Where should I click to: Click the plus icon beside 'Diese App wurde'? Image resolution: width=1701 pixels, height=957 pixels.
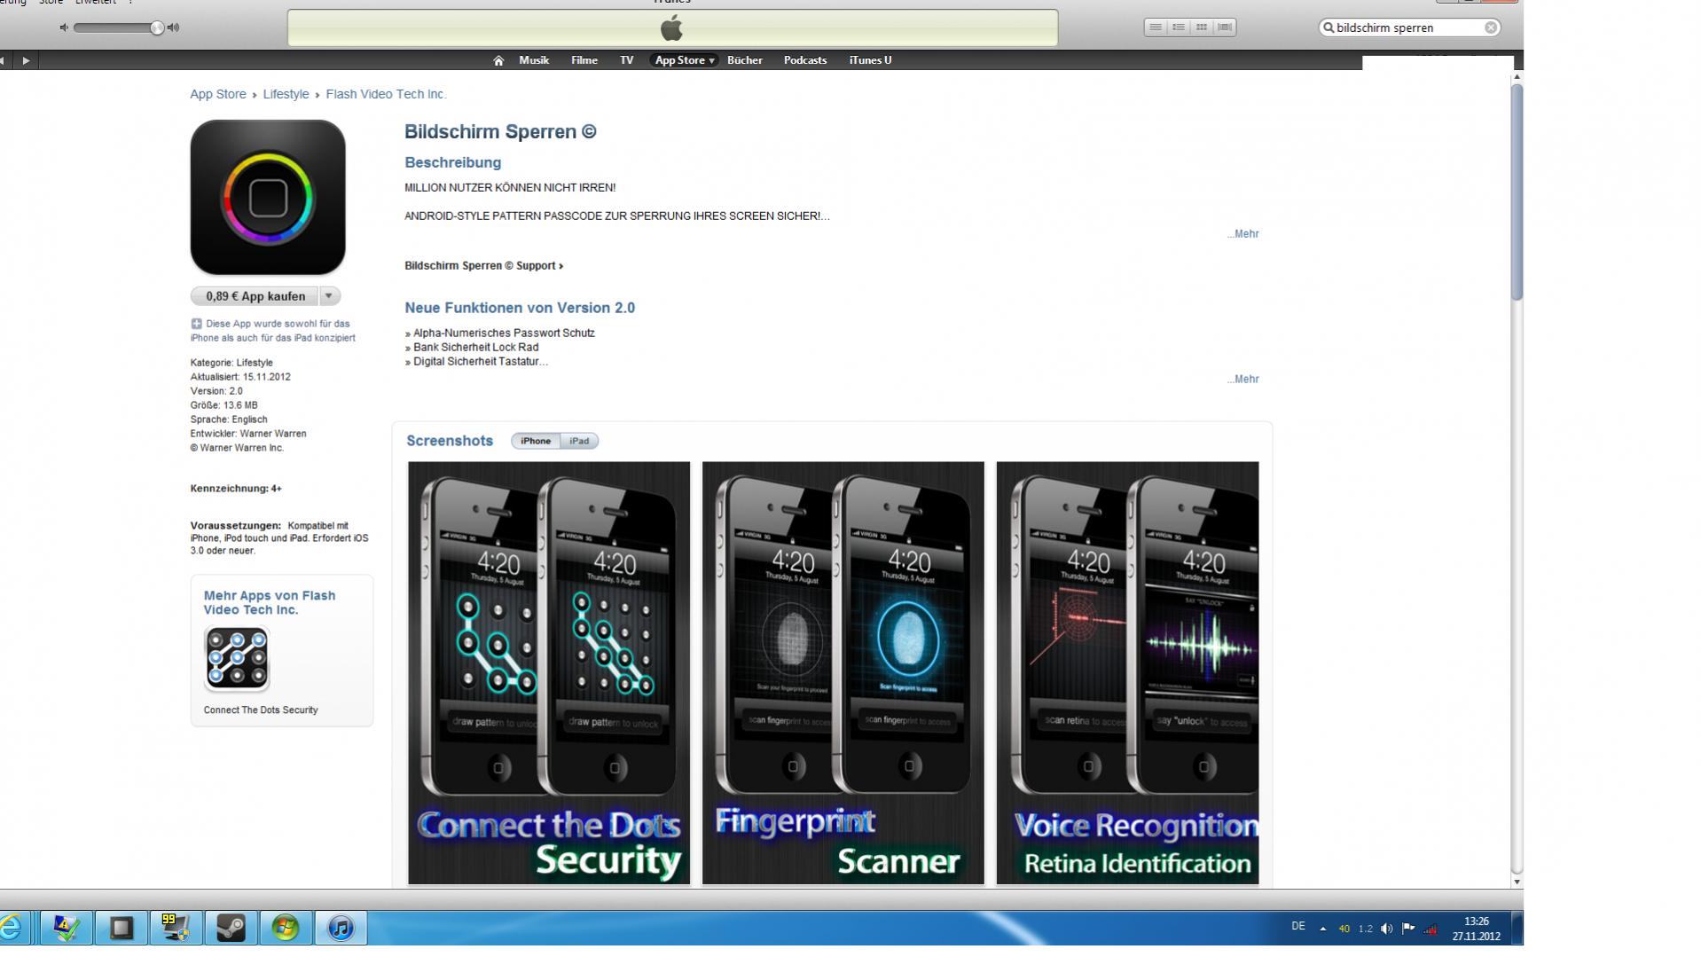click(x=196, y=324)
